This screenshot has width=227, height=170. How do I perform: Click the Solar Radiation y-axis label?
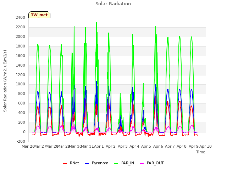pos(5,81)
